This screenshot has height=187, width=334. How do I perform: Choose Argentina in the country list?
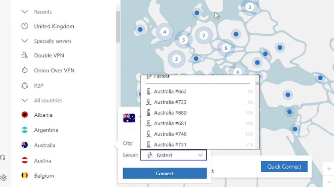(x=46, y=130)
